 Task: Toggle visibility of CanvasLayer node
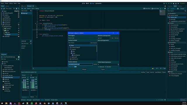(x=19, y=25)
